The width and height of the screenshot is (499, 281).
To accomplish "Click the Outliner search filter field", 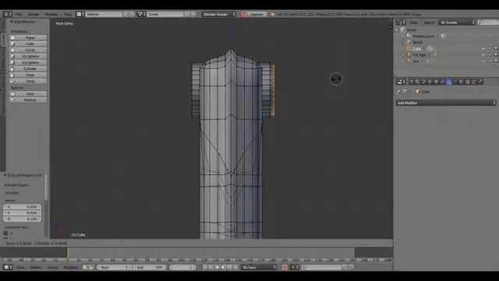I will pos(488,23).
